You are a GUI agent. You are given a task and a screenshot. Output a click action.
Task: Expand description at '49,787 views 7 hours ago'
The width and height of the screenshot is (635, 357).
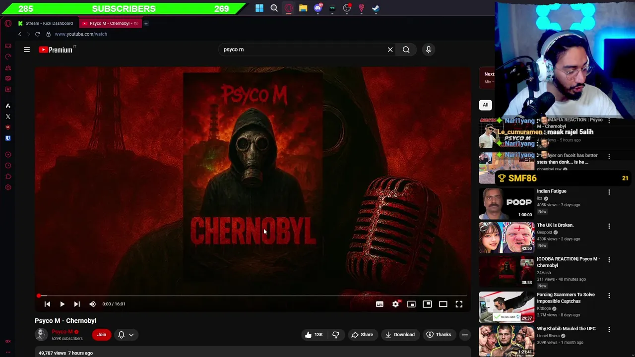click(65, 353)
